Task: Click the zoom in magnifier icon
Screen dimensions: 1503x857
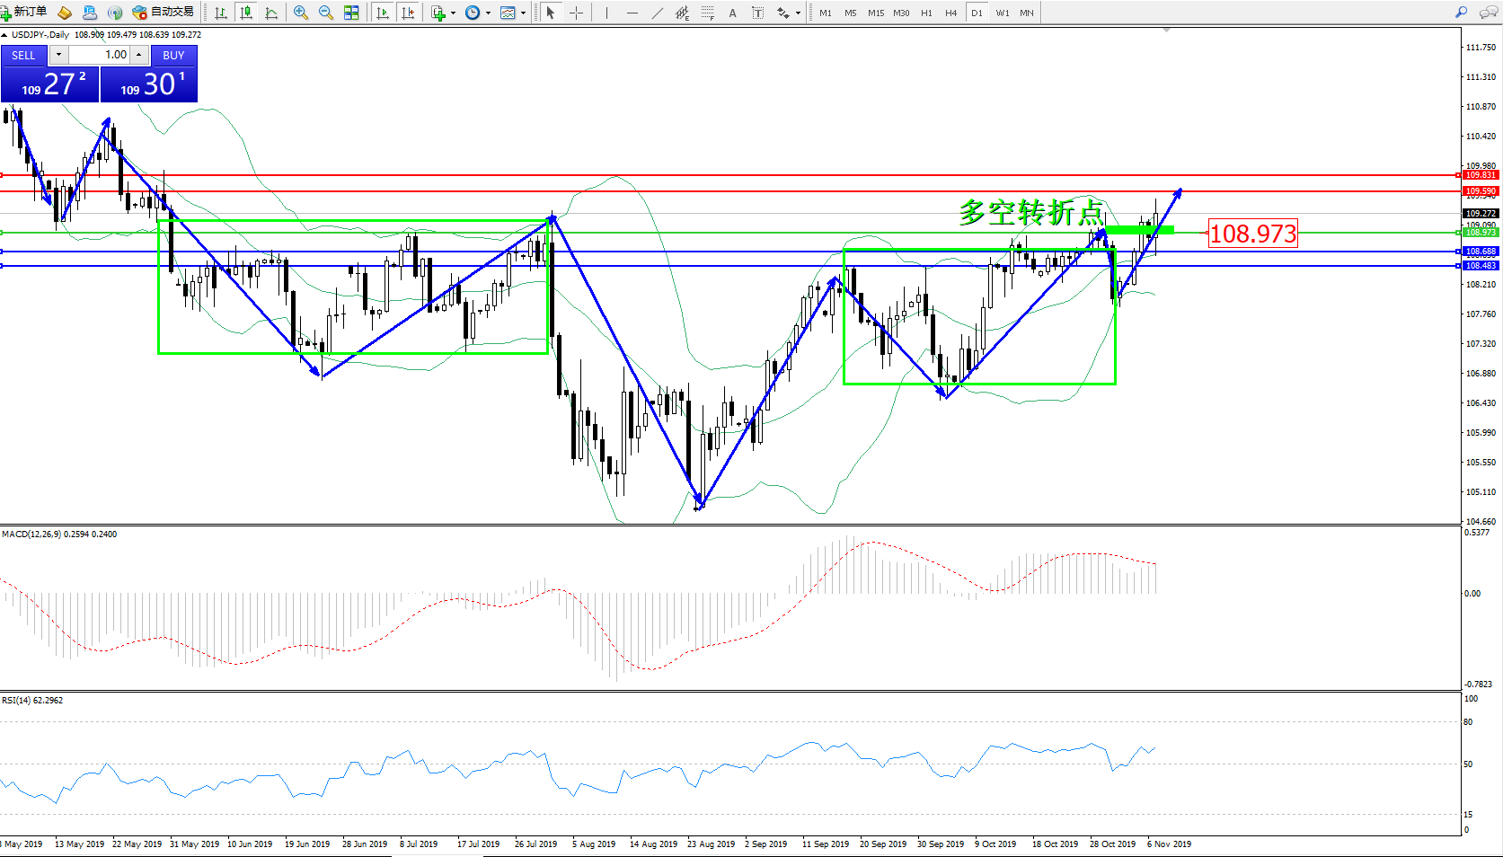Action: [301, 13]
